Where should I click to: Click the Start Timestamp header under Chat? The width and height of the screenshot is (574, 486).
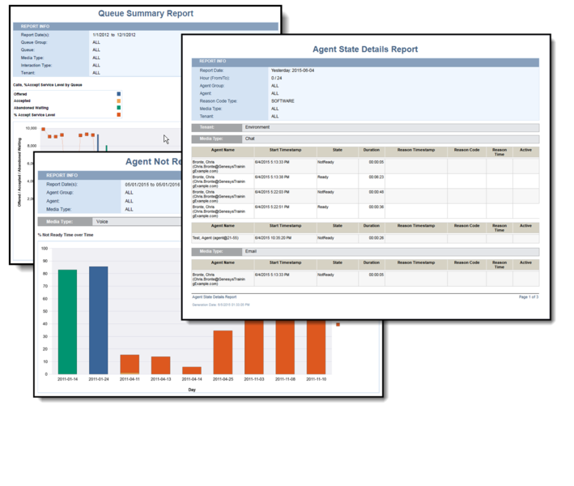[284, 151]
